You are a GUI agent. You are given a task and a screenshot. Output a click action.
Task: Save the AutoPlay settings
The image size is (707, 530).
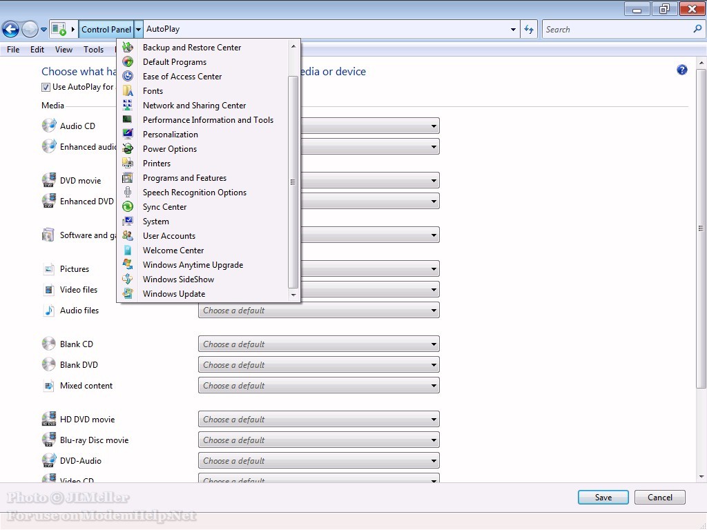[603, 497]
